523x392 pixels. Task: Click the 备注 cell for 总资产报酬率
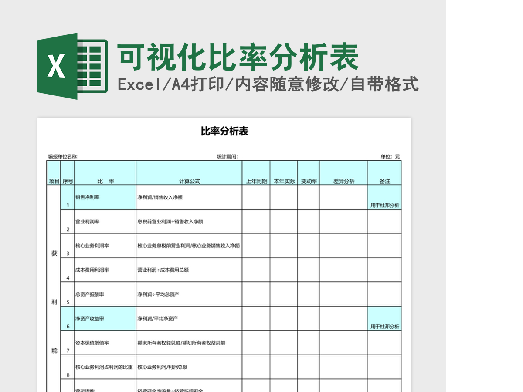(384, 294)
